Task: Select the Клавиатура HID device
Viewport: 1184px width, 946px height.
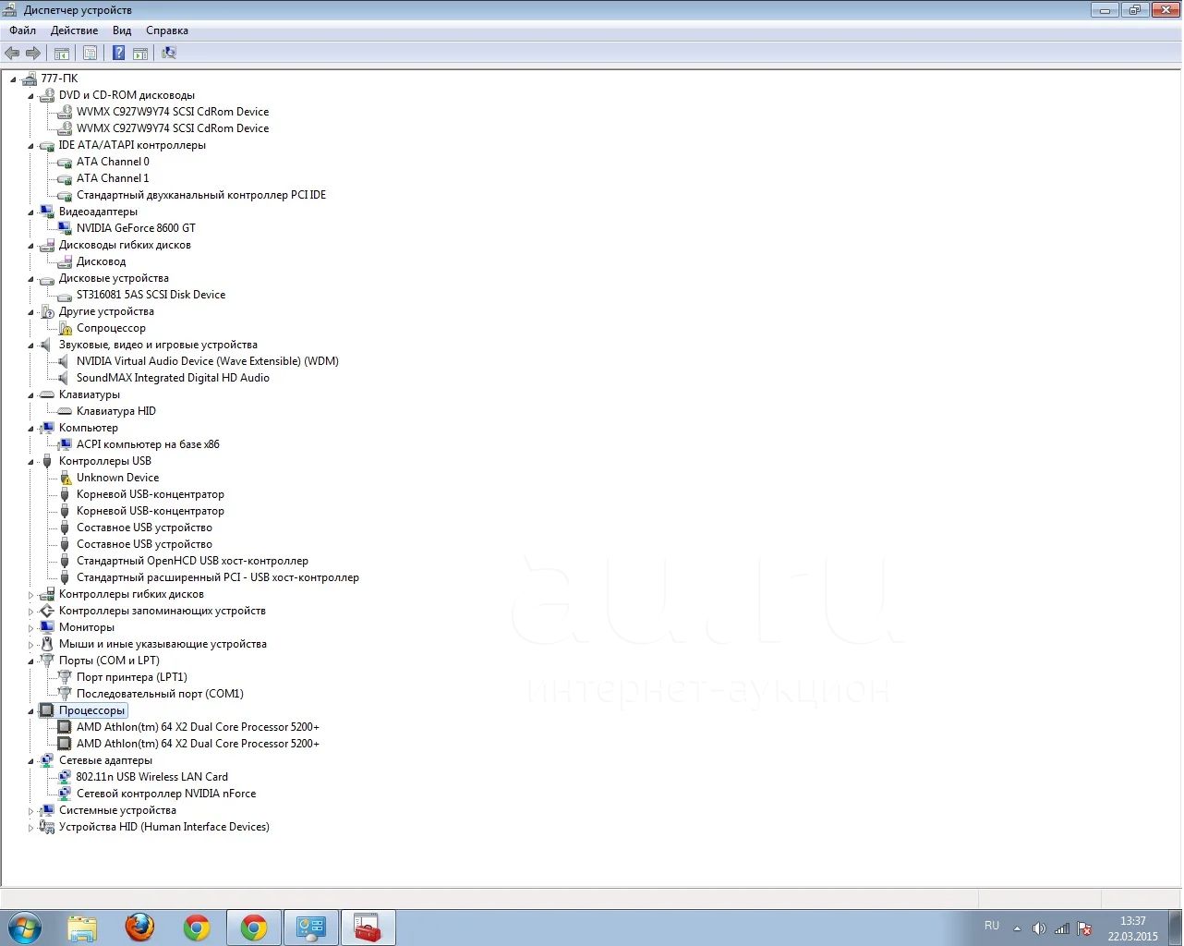Action: point(115,411)
